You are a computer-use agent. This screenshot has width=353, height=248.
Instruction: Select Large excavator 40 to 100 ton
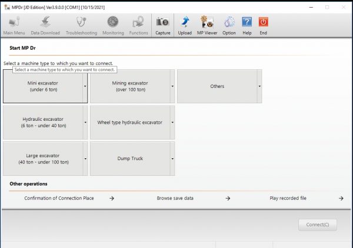pos(43,159)
